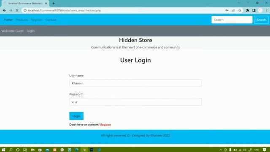Click the User Login heading
This screenshot has width=270, height=152.
tap(135, 60)
